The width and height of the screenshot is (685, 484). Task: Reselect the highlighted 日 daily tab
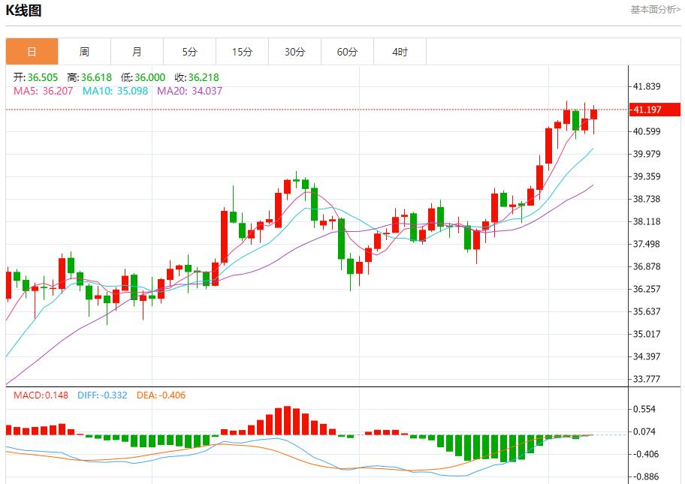pyautogui.click(x=32, y=51)
